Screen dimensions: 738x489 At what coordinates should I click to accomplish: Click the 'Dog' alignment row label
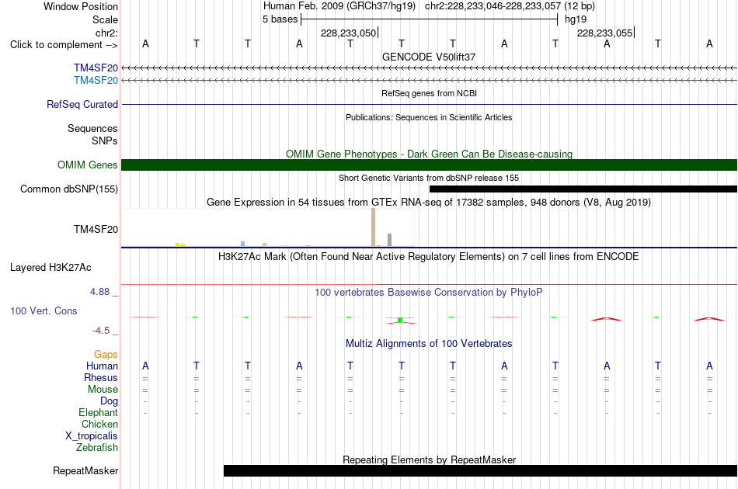[109, 401]
